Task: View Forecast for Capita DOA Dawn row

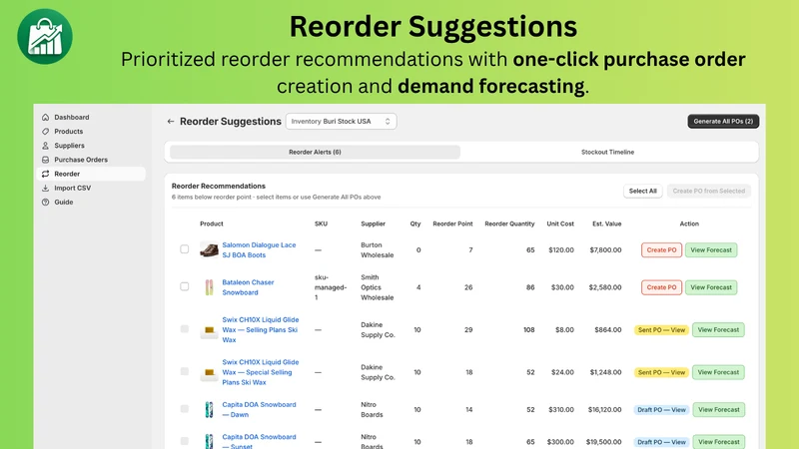Action: click(x=718, y=410)
